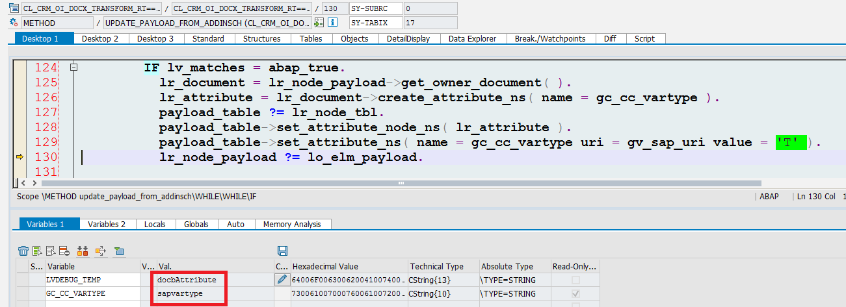Click the pencil change icon for LVDEBUG_TEMP
Screen dimensions: 846x307
282,280
